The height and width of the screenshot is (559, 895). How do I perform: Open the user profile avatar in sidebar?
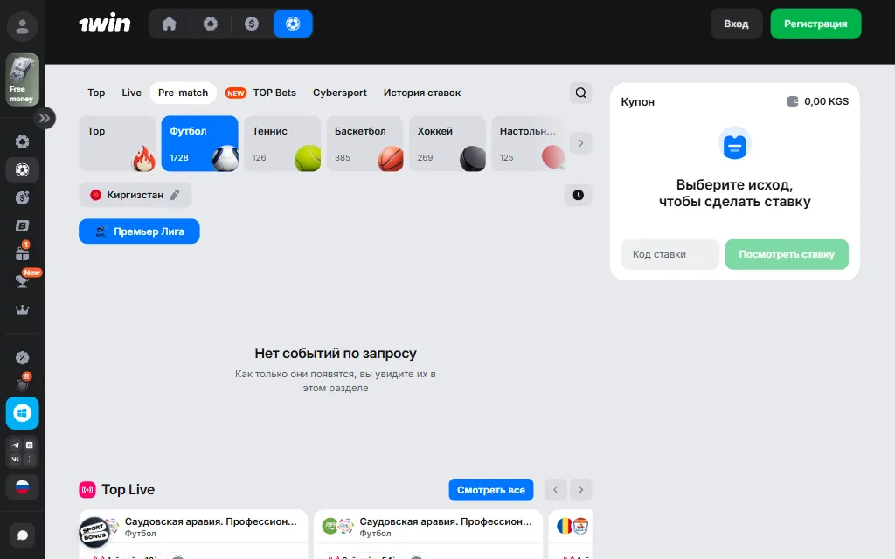click(22, 26)
